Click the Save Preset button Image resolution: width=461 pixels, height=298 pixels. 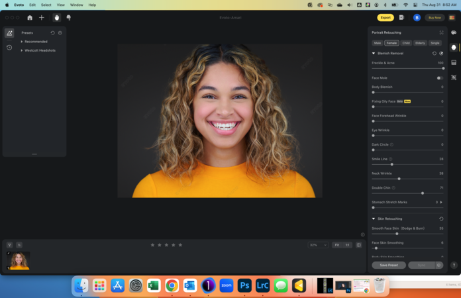pyautogui.click(x=389, y=265)
